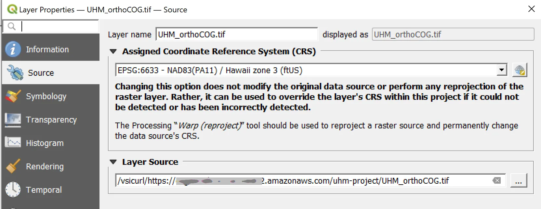541x209 pixels.
Task: Open the Select CRS globe button
Action: 520,70
